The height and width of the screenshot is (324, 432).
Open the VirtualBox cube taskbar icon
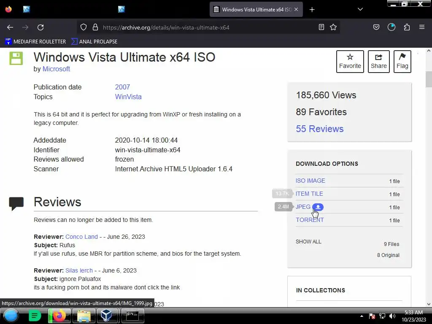pos(106,316)
